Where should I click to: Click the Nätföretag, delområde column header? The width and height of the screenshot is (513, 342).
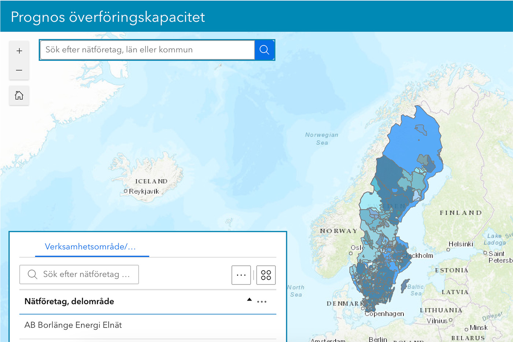pyautogui.click(x=69, y=302)
